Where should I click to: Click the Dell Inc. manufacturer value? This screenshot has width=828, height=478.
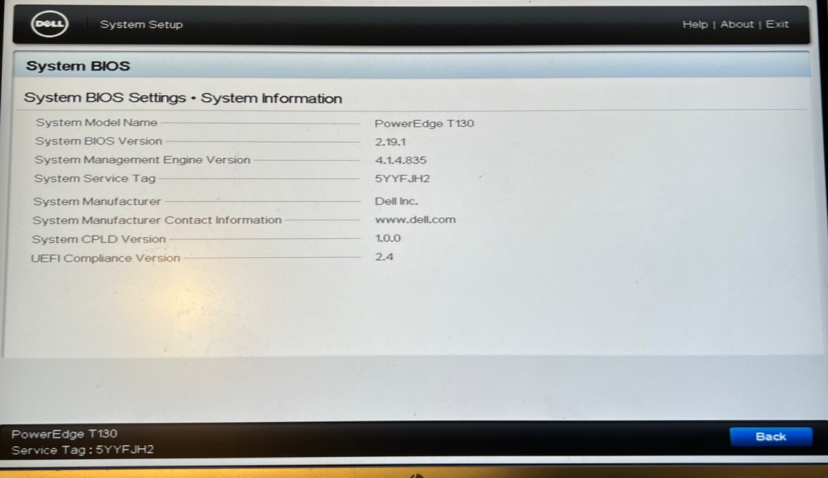pyautogui.click(x=397, y=201)
